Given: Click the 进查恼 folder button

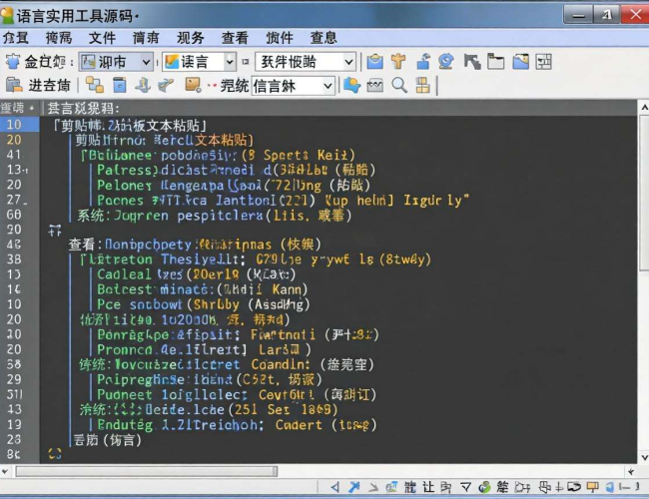Looking at the screenshot, I should (x=38, y=86).
